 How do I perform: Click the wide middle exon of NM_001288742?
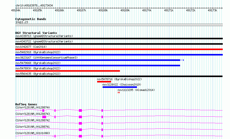pos(80,123)
